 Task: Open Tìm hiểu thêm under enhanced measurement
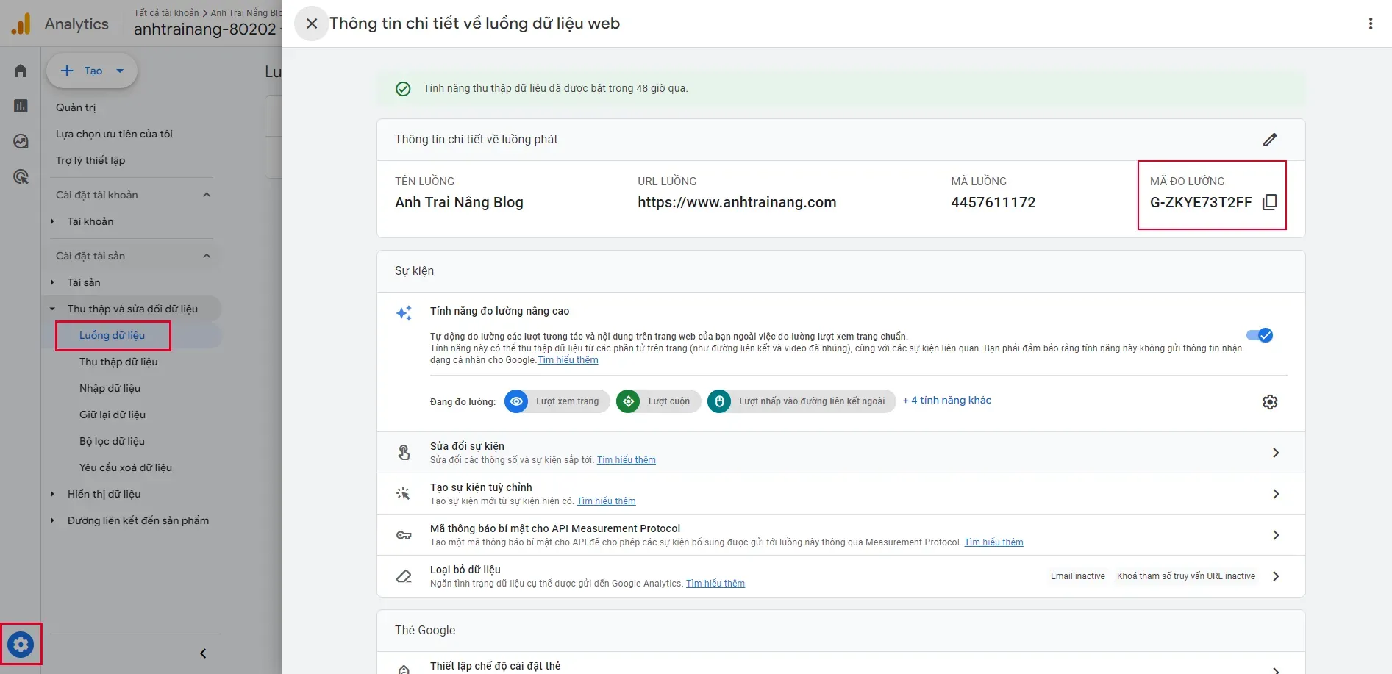[568, 360]
